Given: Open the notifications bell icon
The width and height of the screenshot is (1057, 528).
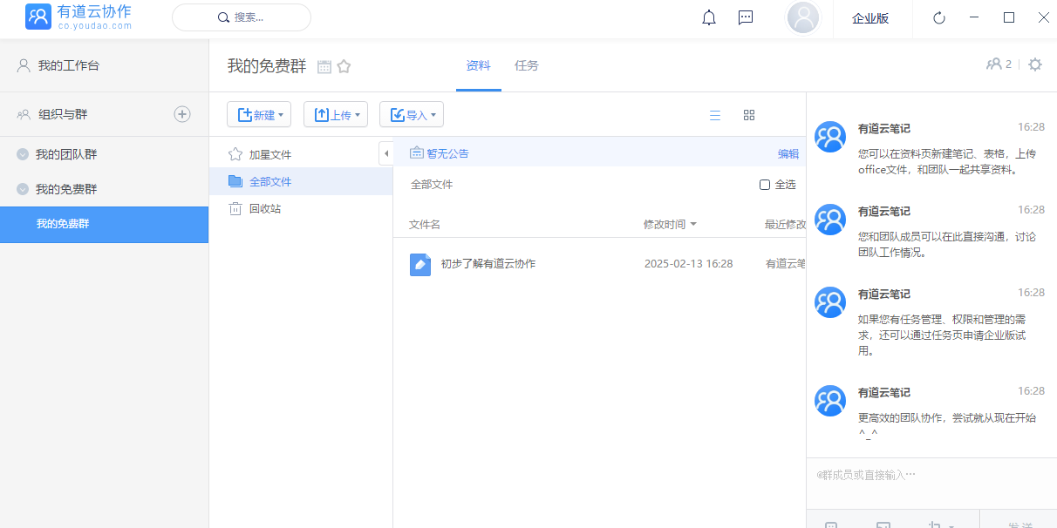Looking at the screenshot, I should 709,17.
